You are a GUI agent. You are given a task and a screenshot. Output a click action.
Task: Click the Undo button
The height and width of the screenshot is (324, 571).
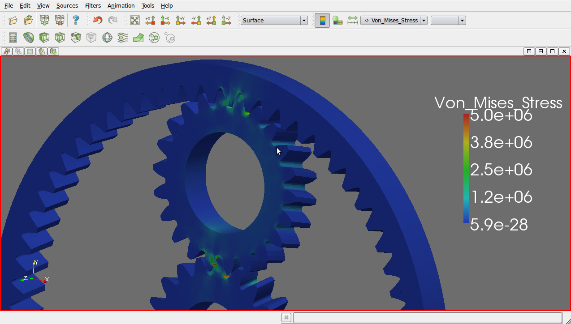coord(98,20)
